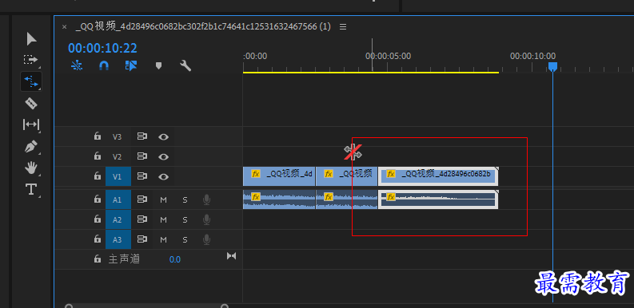Select the third _QQ视频 video clip
Screen dimensions: 634x308
438,176
